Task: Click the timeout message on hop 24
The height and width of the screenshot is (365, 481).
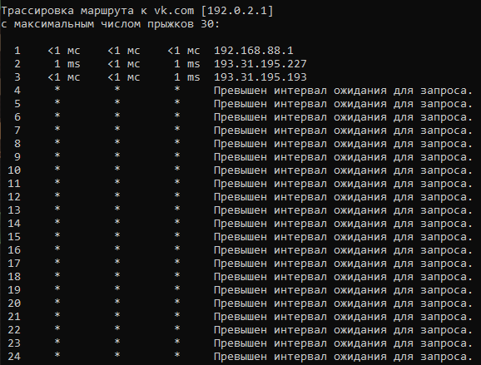Action: click(343, 357)
